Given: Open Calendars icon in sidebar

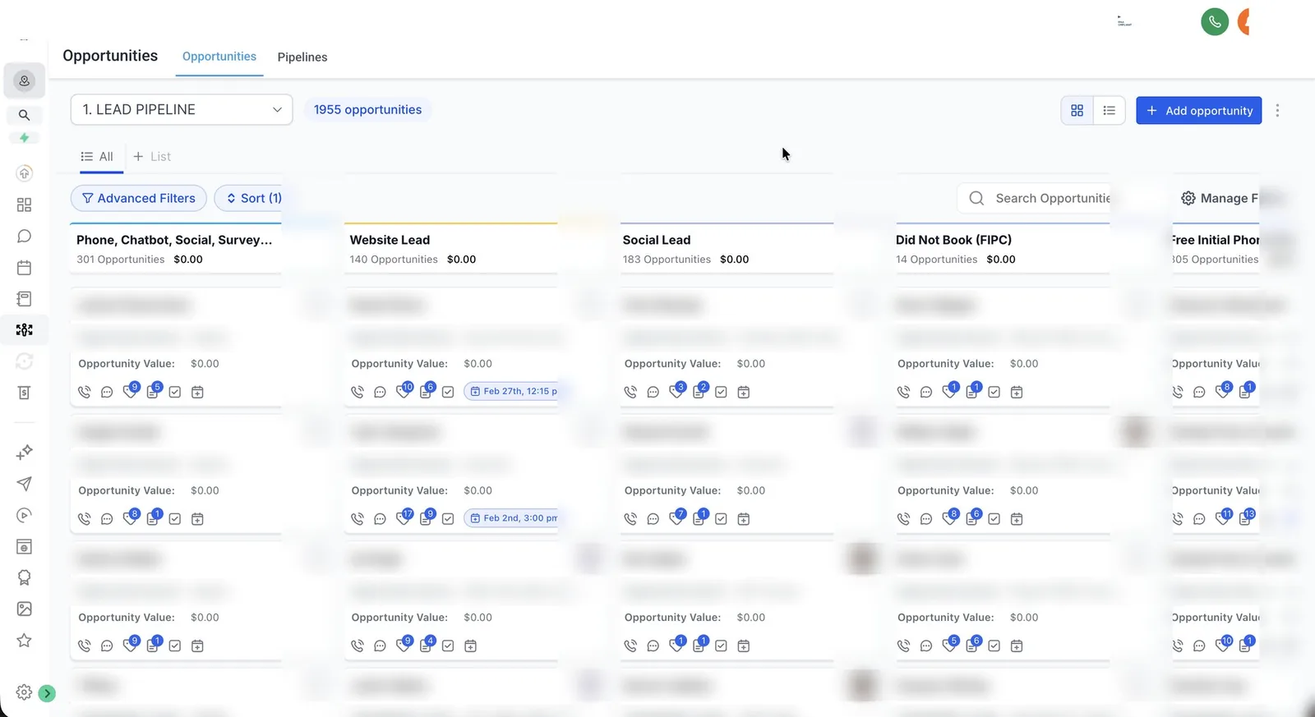Looking at the screenshot, I should coord(25,267).
